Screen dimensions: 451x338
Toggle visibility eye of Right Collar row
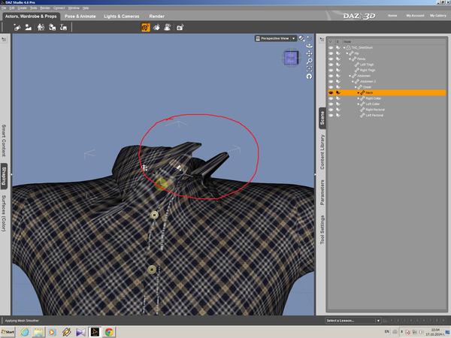click(x=331, y=98)
